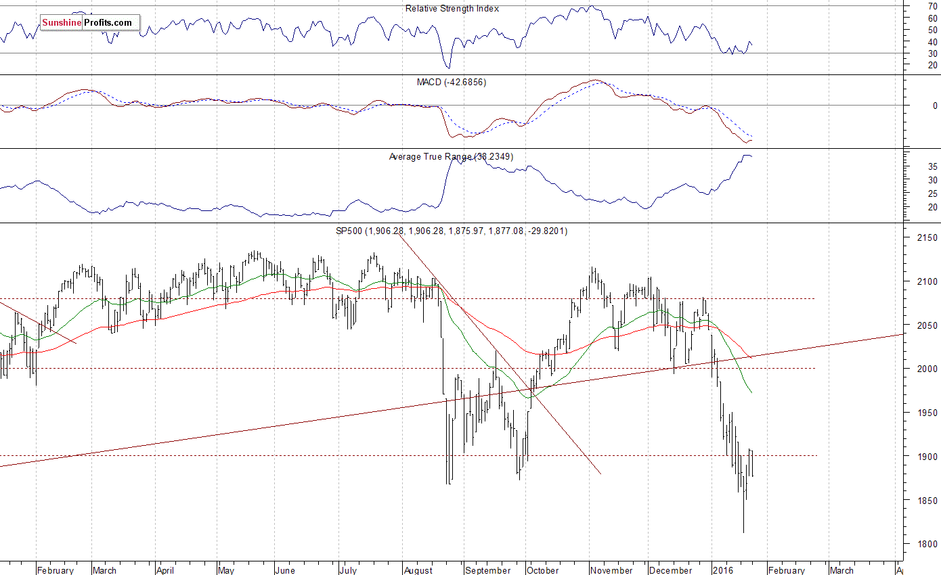Click the 2016 year label
The width and height of the screenshot is (941, 575).
coord(723,570)
